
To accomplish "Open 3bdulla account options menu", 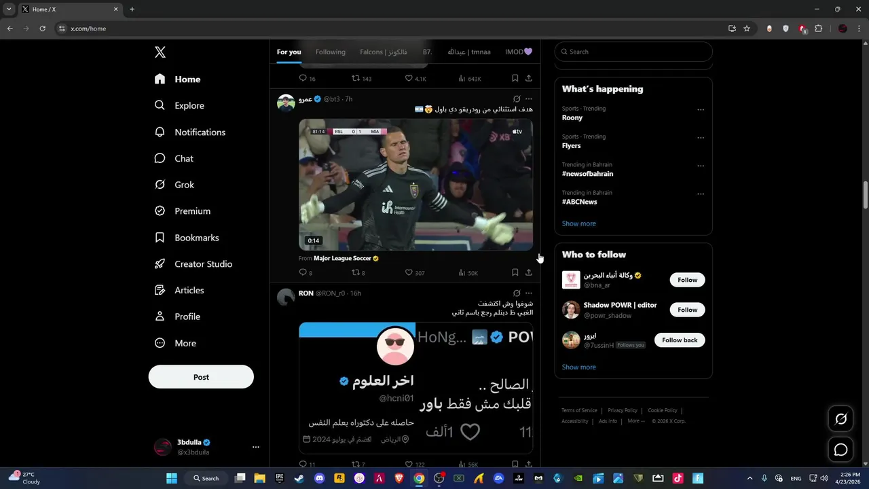I will point(256,447).
